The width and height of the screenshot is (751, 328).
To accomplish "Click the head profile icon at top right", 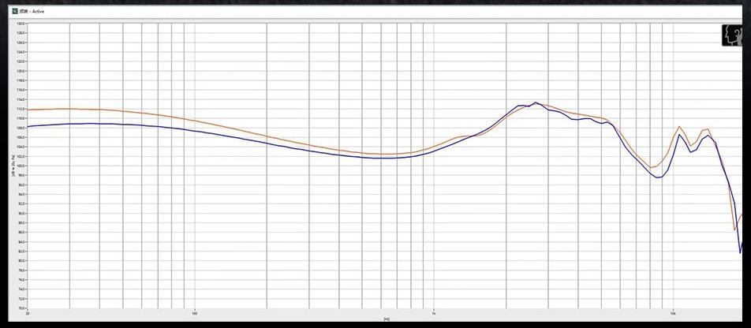I will [730, 35].
